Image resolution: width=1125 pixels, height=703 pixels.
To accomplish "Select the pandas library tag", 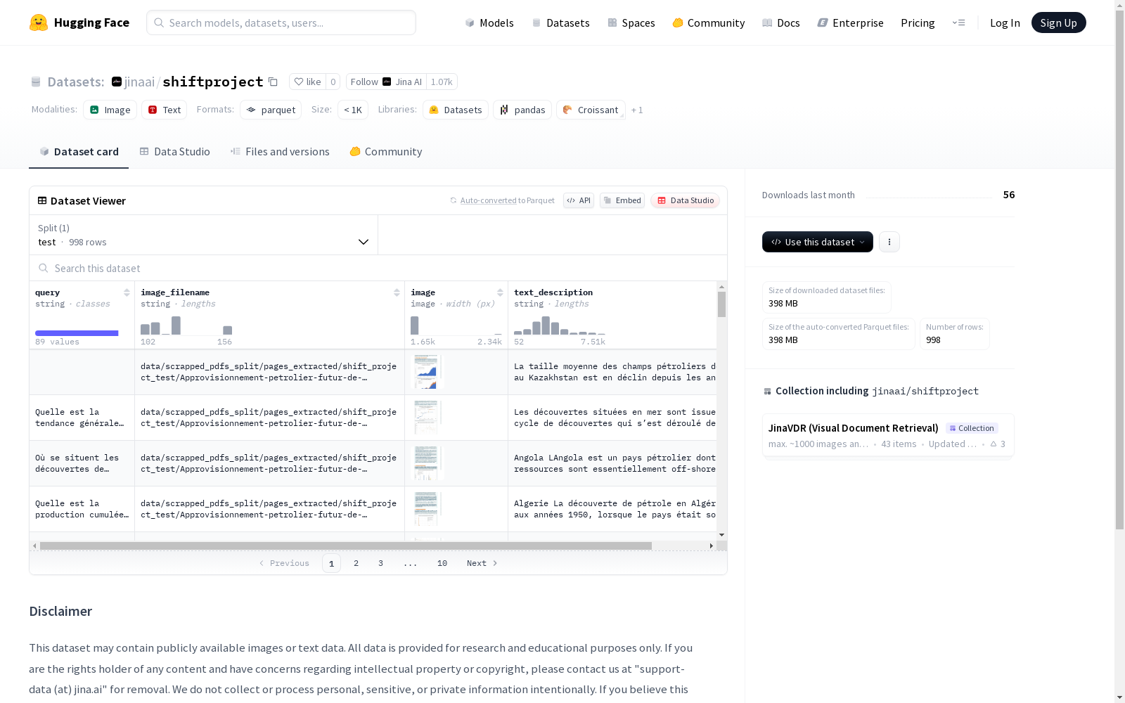I will (522, 110).
